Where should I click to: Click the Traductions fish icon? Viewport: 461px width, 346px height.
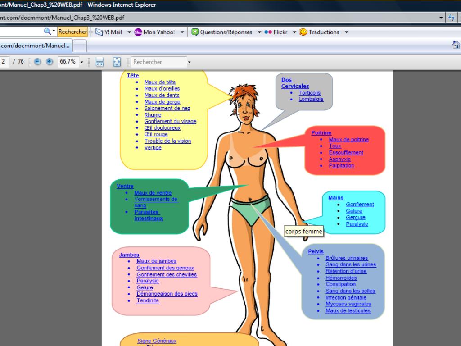(303, 32)
